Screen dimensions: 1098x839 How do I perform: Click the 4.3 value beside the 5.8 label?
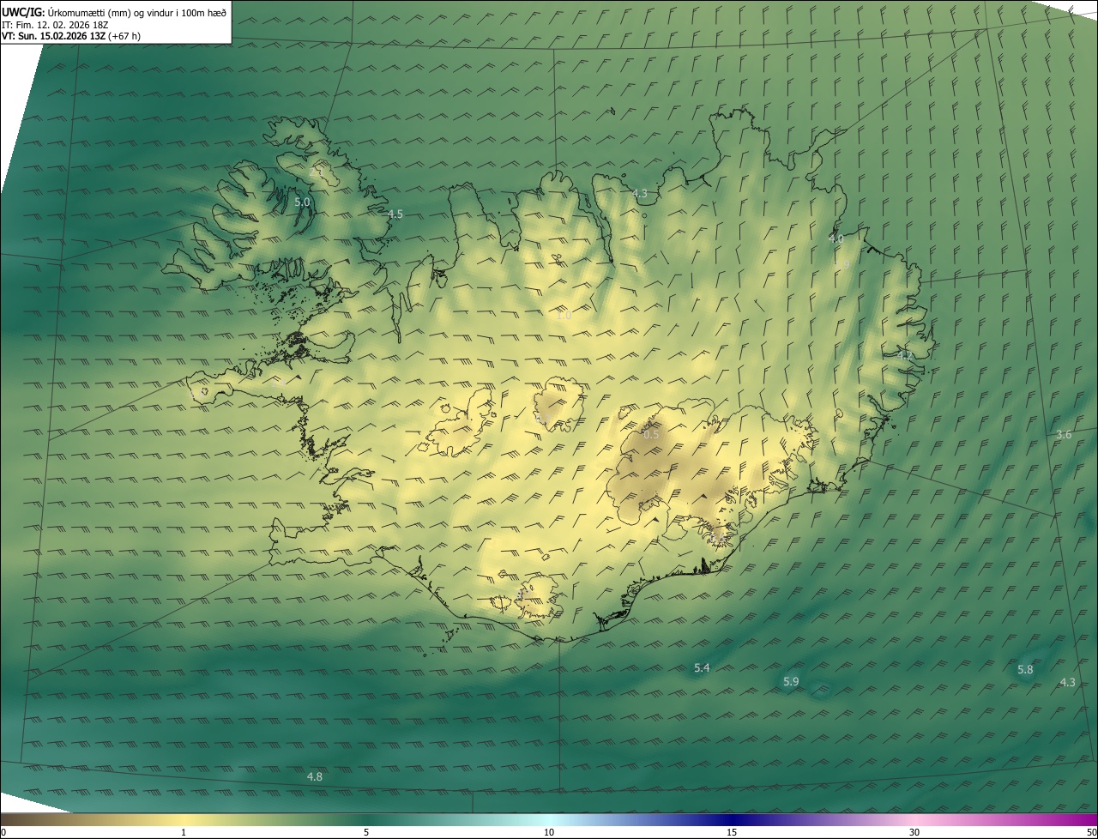point(1067,683)
